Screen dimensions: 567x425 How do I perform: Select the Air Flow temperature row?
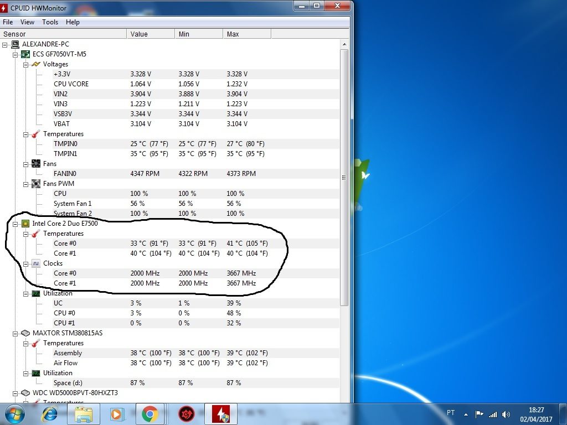[195, 363]
